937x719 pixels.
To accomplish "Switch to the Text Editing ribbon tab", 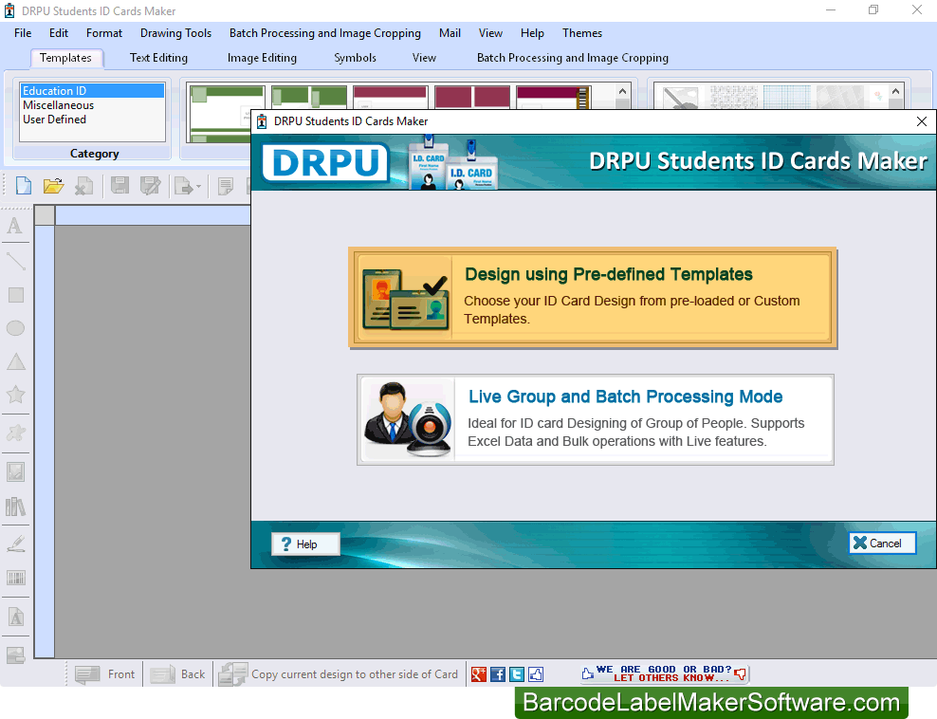I will (x=158, y=58).
